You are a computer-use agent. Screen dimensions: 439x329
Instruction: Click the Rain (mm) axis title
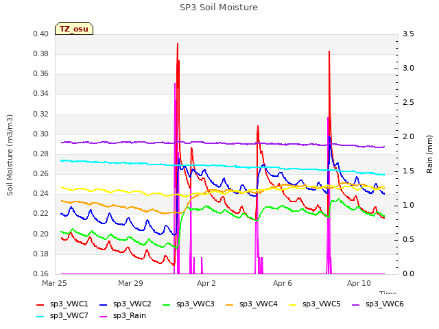(429, 154)
